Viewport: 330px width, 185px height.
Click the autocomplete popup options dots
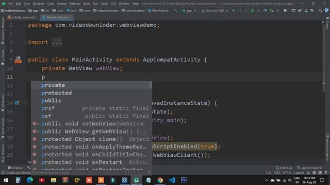coord(149,173)
